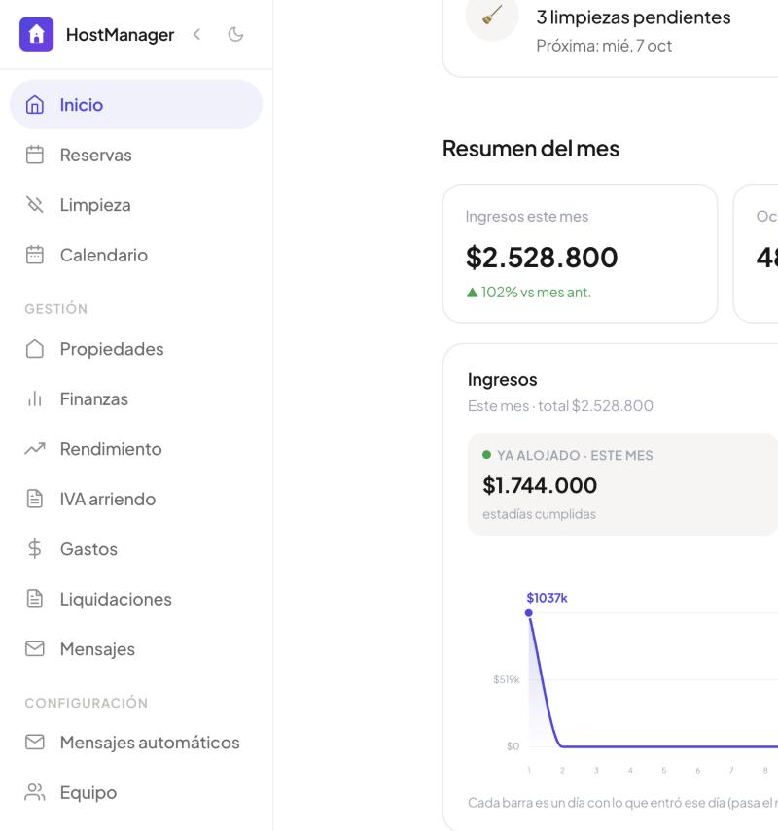Viewport: 778px width, 831px height.
Task: Click the broom icon on pending cleanings card
Action: tap(492, 16)
